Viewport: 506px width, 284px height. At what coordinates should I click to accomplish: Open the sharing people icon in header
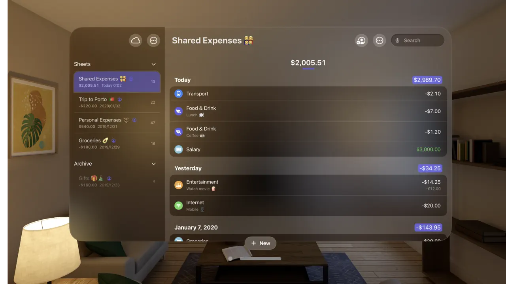(361, 40)
